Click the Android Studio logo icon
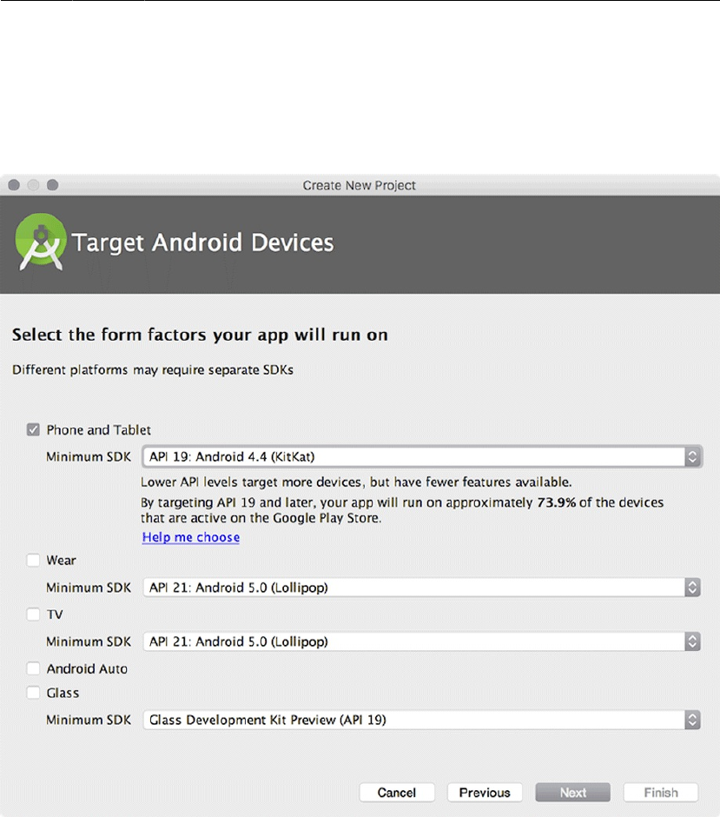This screenshot has width=720, height=817. pos(40,242)
